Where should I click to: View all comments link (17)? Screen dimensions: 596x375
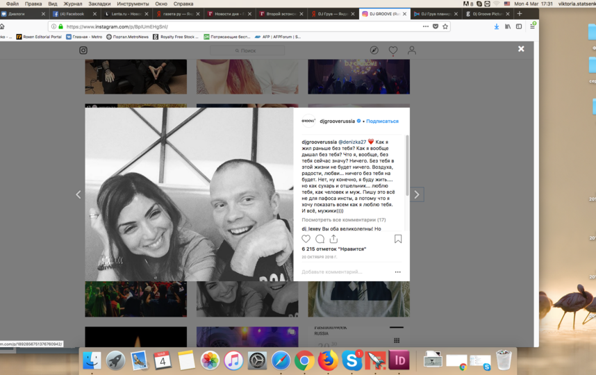point(343,219)
